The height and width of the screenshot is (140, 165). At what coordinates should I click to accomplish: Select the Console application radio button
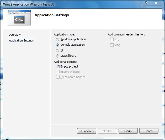click(x=58, y=45)
